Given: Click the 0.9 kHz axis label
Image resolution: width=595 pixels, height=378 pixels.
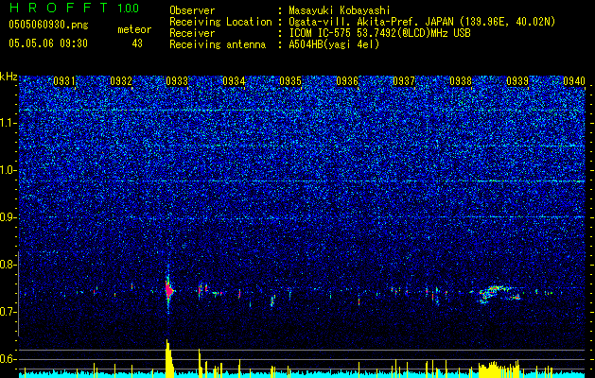Looking at the screenshot, I should (9, 217).
